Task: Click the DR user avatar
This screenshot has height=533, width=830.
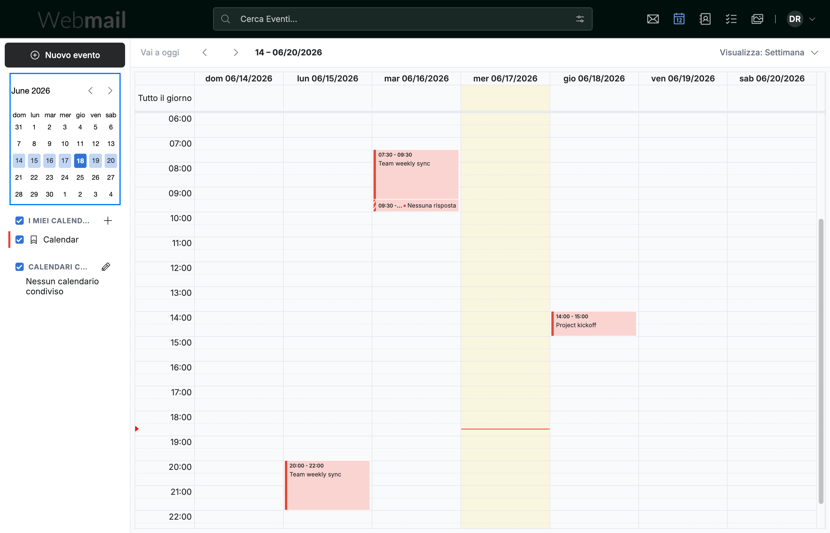Action: point(795,19)
